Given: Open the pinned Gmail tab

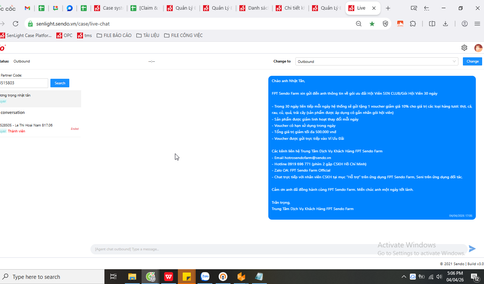Looking at the screenshot, I should click(x=27, y=8).
